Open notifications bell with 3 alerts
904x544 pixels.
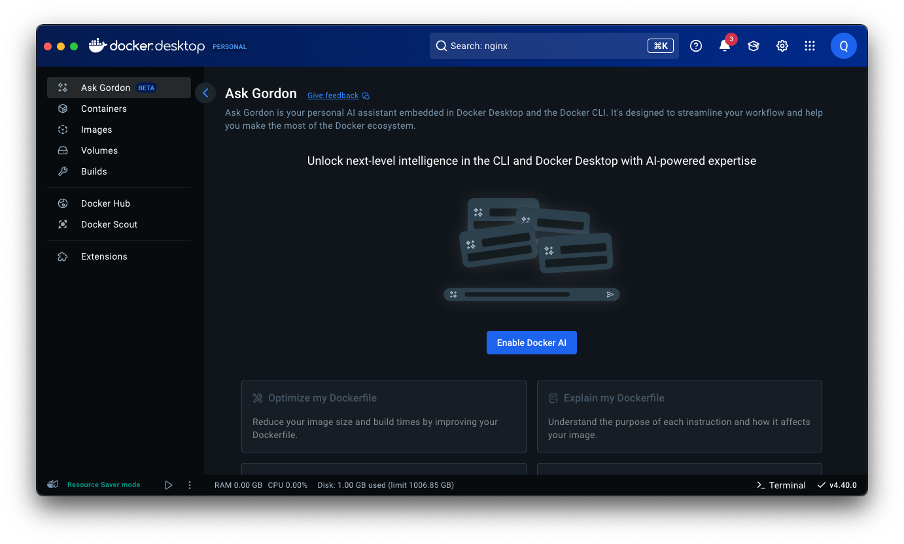[725, 45]
